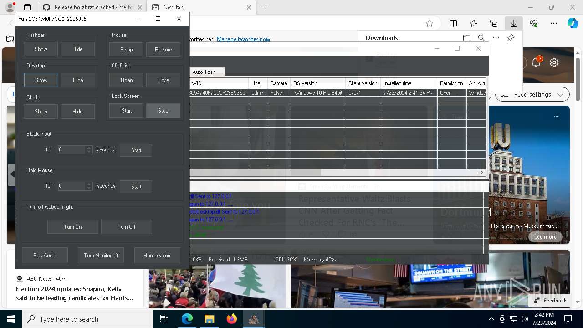This screenshot has width=583, height=328.
Task: Click Client version column header
Action: [363, 83]
